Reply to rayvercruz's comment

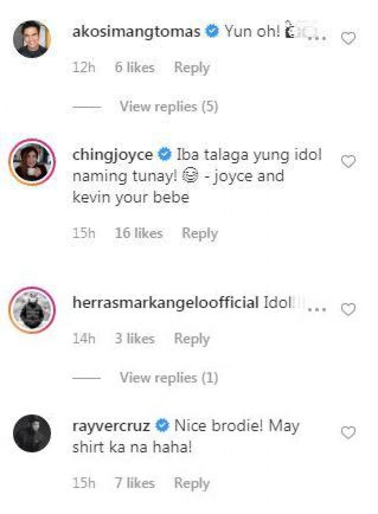[192, 483]
